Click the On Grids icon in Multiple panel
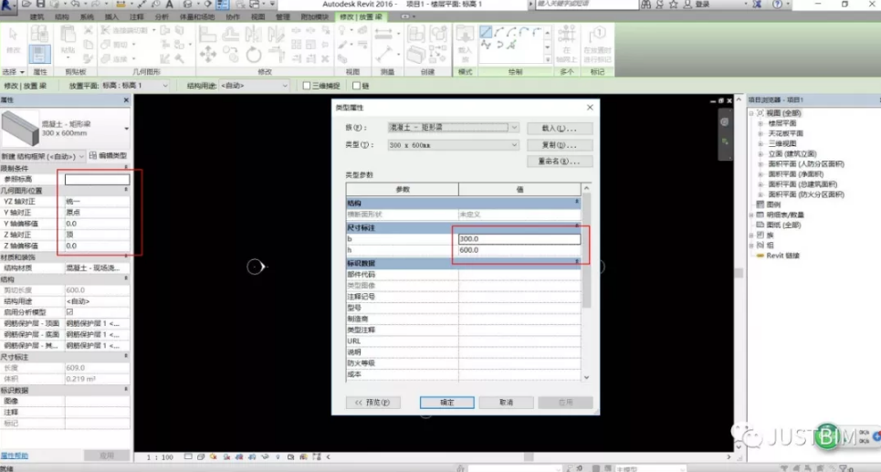 point(566,36)
